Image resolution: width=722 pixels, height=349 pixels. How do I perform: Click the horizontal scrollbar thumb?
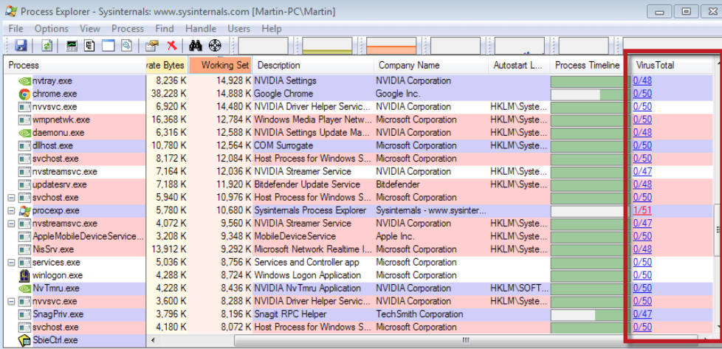(466, 340)
